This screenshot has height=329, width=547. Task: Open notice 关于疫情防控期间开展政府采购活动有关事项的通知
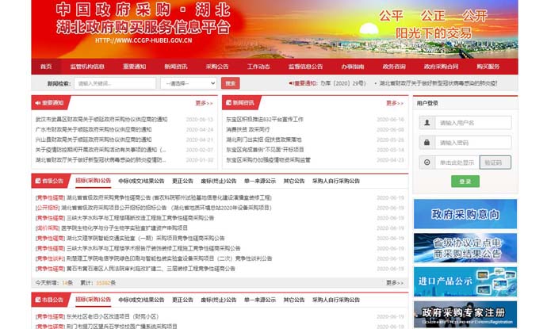tap(101, 150)
